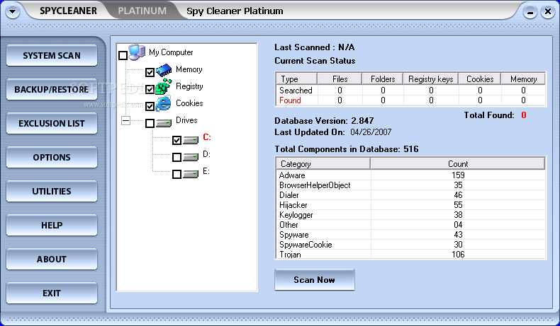This screenshot has height=326, width=560.
Task: Click the Registry keys column header
Action: click(431, 78)
